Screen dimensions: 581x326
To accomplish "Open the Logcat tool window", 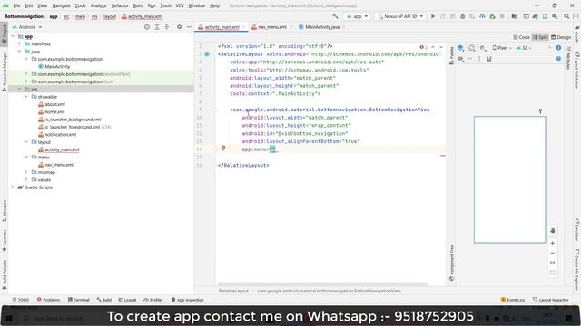I will tap(127, 300).
